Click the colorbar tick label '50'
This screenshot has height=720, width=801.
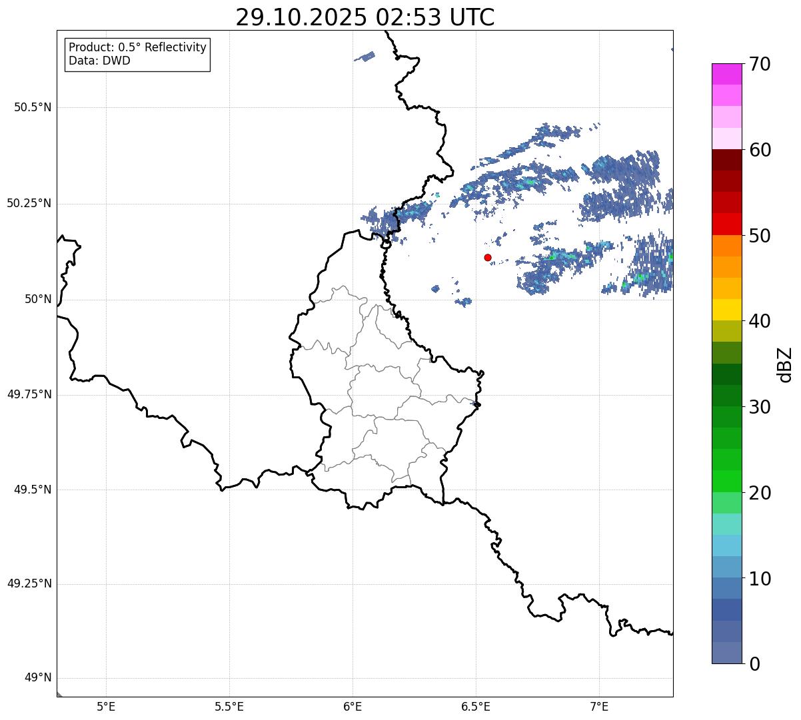click(x=759, y=236)
